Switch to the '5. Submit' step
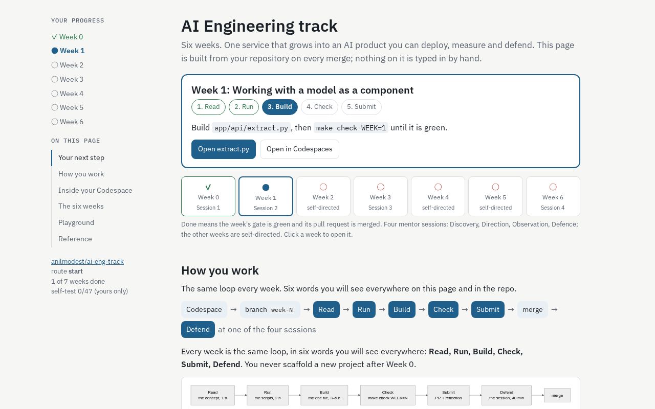Screen dimensions: 655x409 click(361, 107)
